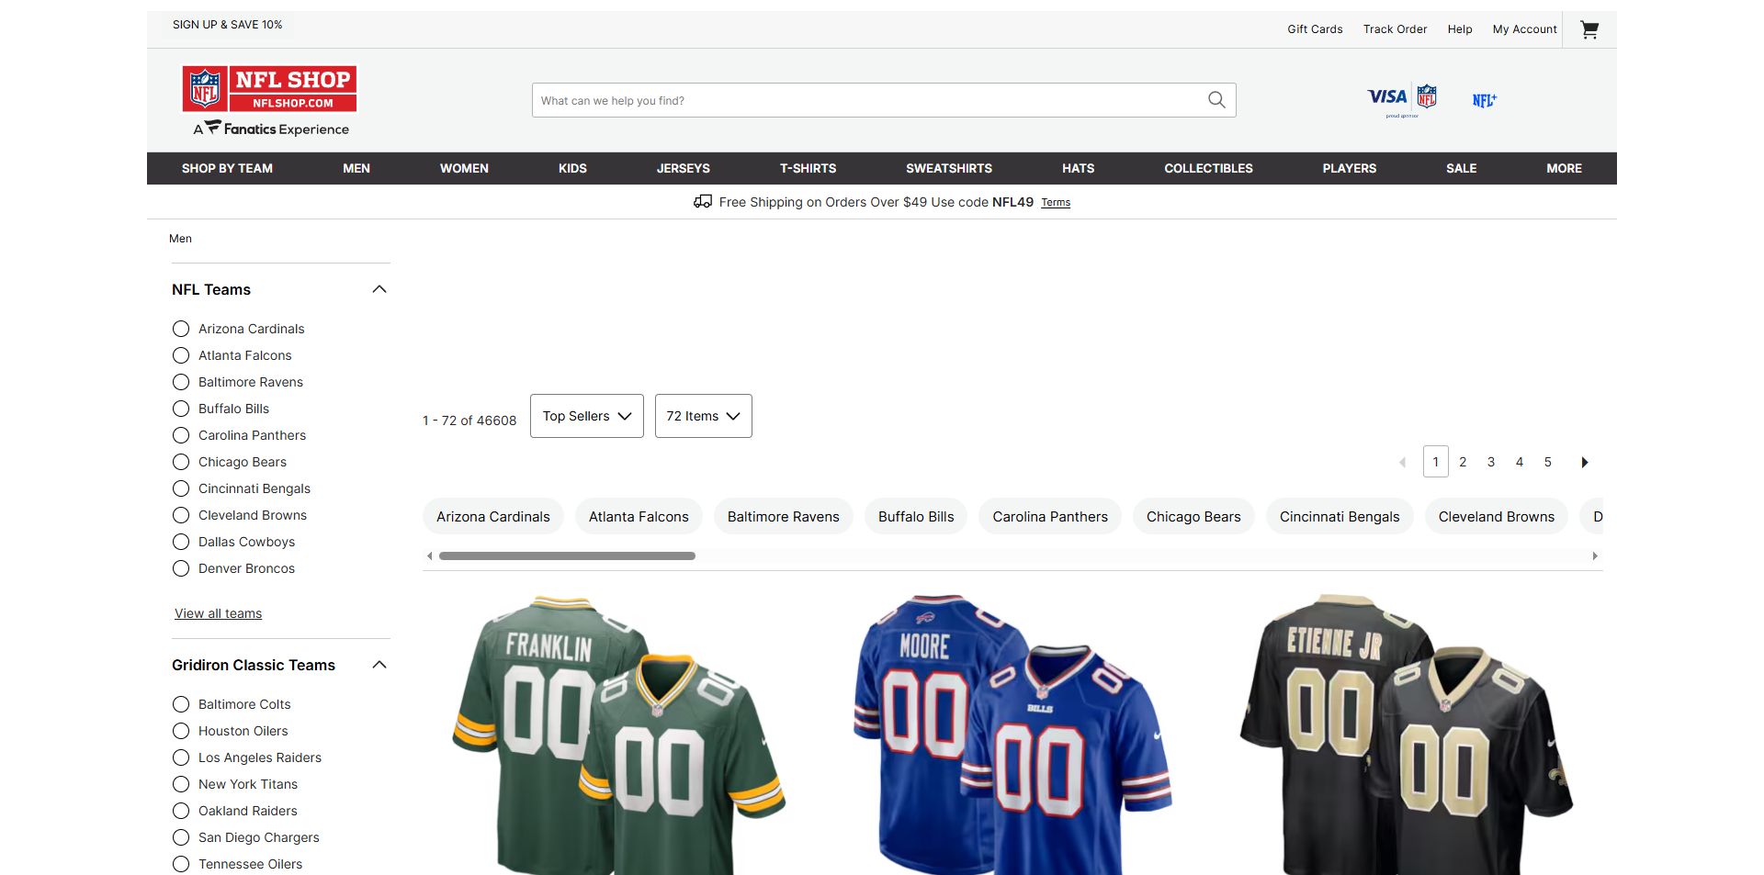Click the Visa proud sponsor logo

pos(1400,99)
